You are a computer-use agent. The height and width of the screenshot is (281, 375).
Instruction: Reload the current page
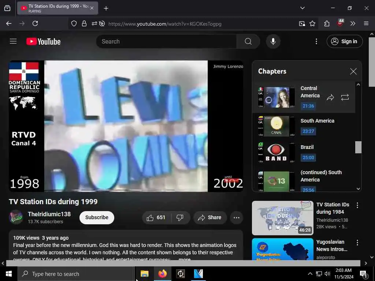[35, 23]
